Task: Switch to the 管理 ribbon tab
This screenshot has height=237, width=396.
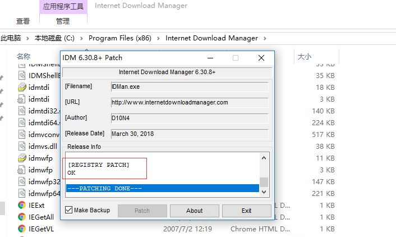Action: pyautogui.click(x=63, y=21)
